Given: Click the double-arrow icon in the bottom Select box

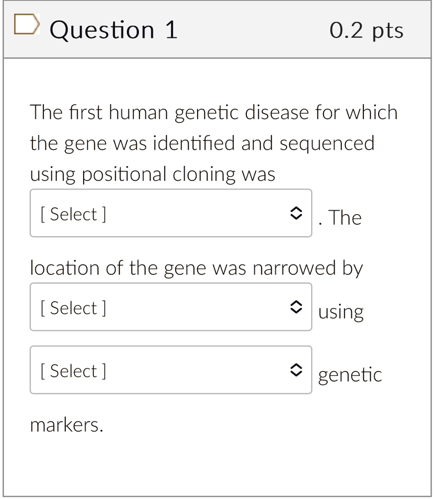Looking at the screenshot, I should tap(297, 371).
